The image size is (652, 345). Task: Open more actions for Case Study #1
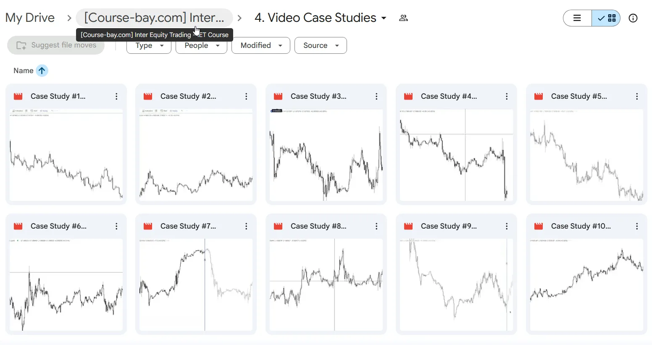[x=116, y=97]
